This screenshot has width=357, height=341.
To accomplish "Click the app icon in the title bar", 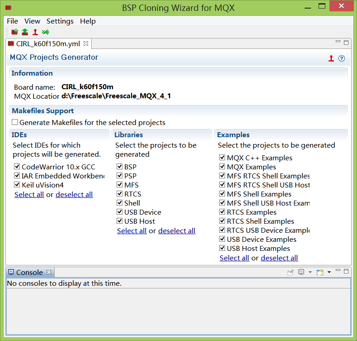I will tap(8, 8).
